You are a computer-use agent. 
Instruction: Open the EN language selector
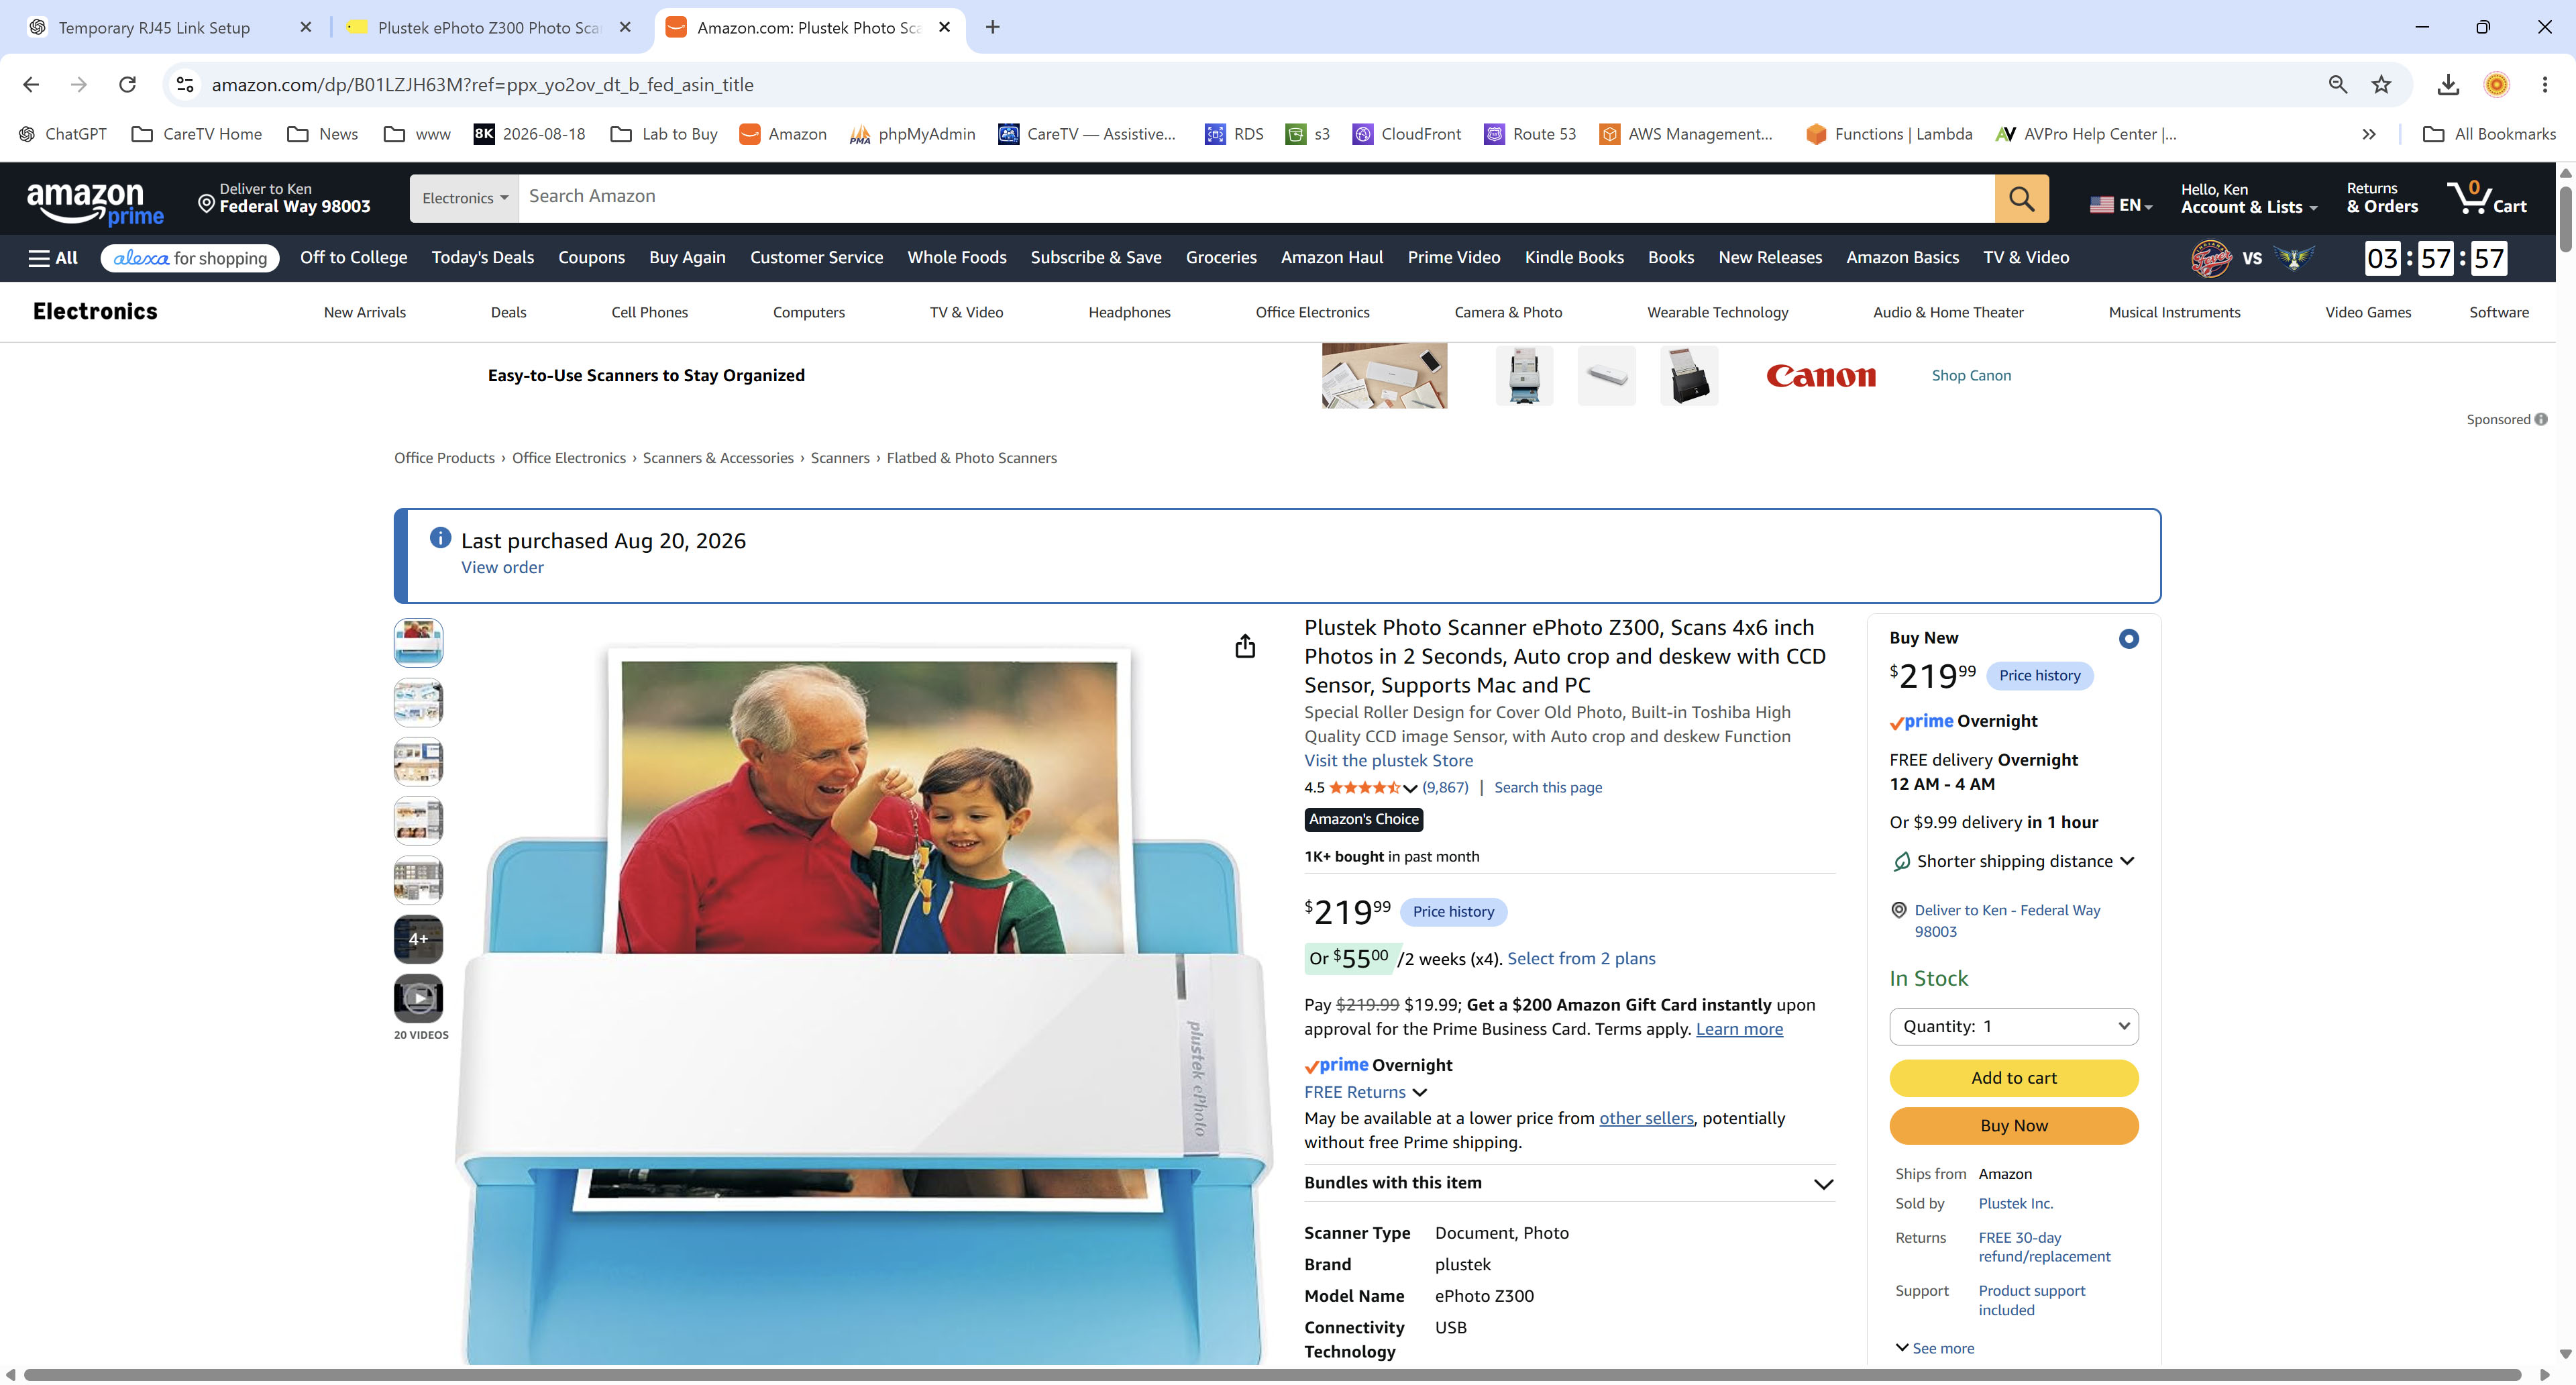(2121, 204)
